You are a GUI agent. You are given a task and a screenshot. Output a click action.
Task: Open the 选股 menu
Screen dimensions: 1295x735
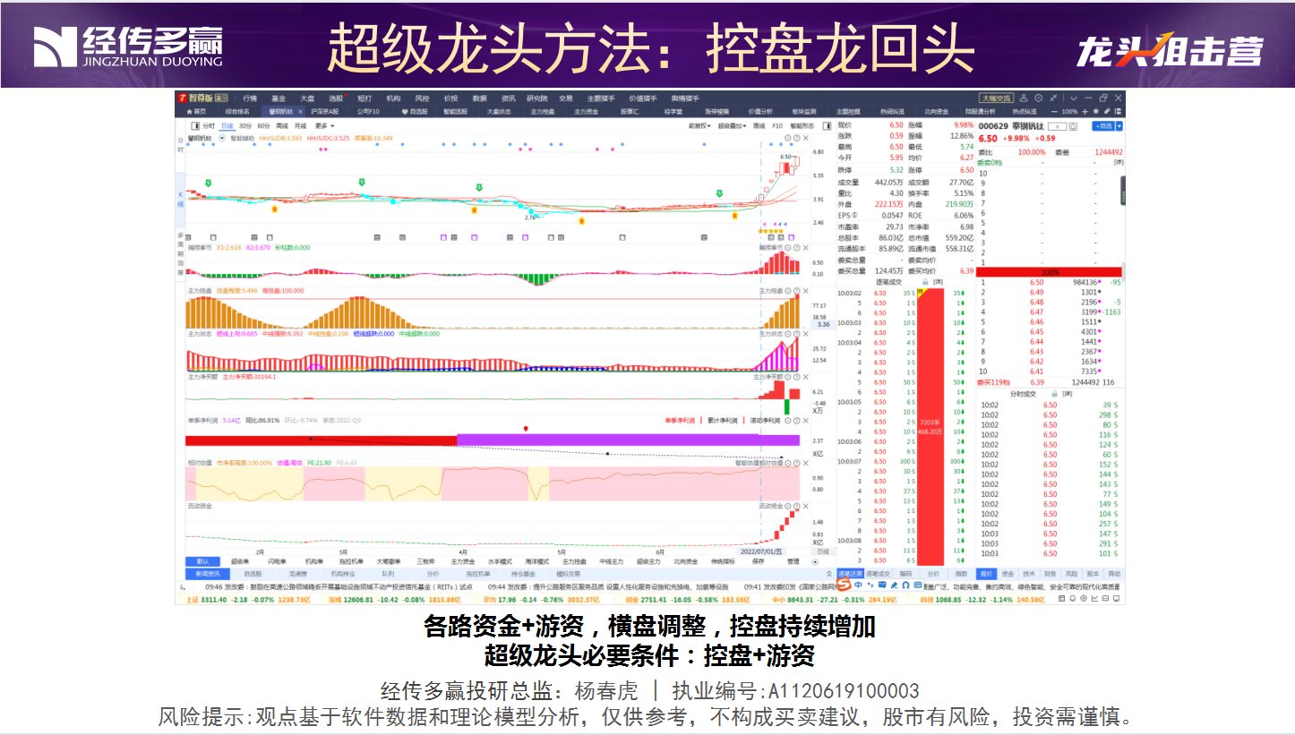(x=336, y=98)
